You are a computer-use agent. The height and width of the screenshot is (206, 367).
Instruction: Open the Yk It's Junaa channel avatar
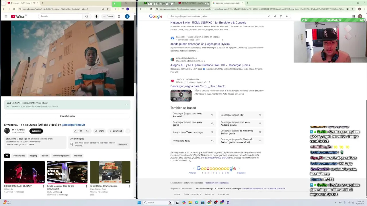coord(7,131)
